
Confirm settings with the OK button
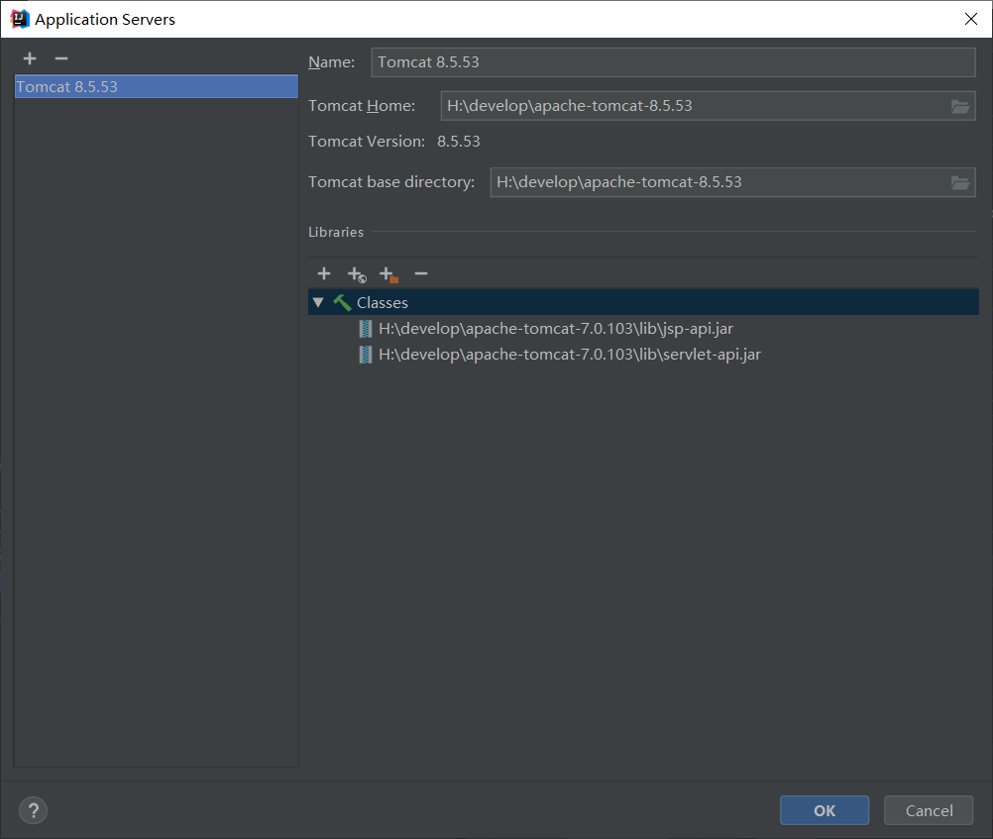[825, 810]
